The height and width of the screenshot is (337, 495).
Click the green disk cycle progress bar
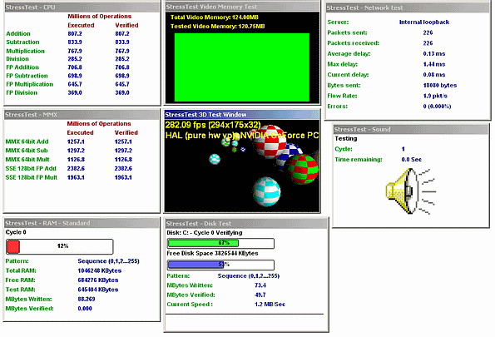click(220, 243)
